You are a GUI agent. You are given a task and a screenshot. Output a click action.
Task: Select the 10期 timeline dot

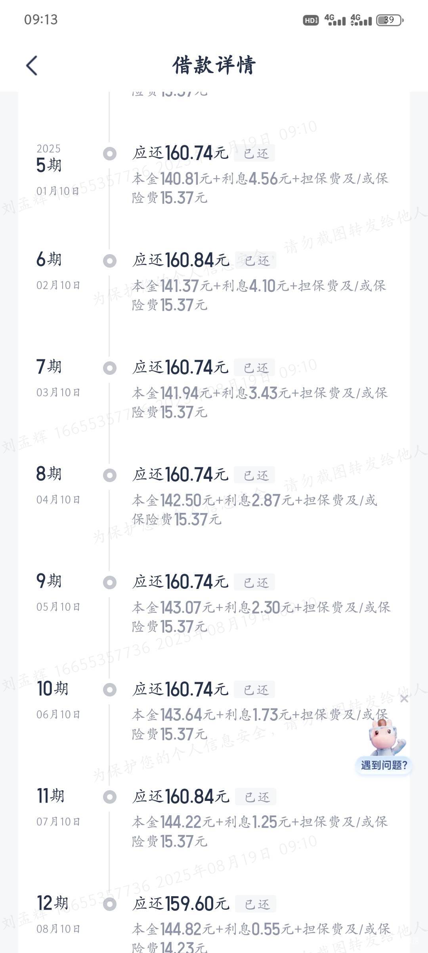(110, 690)
